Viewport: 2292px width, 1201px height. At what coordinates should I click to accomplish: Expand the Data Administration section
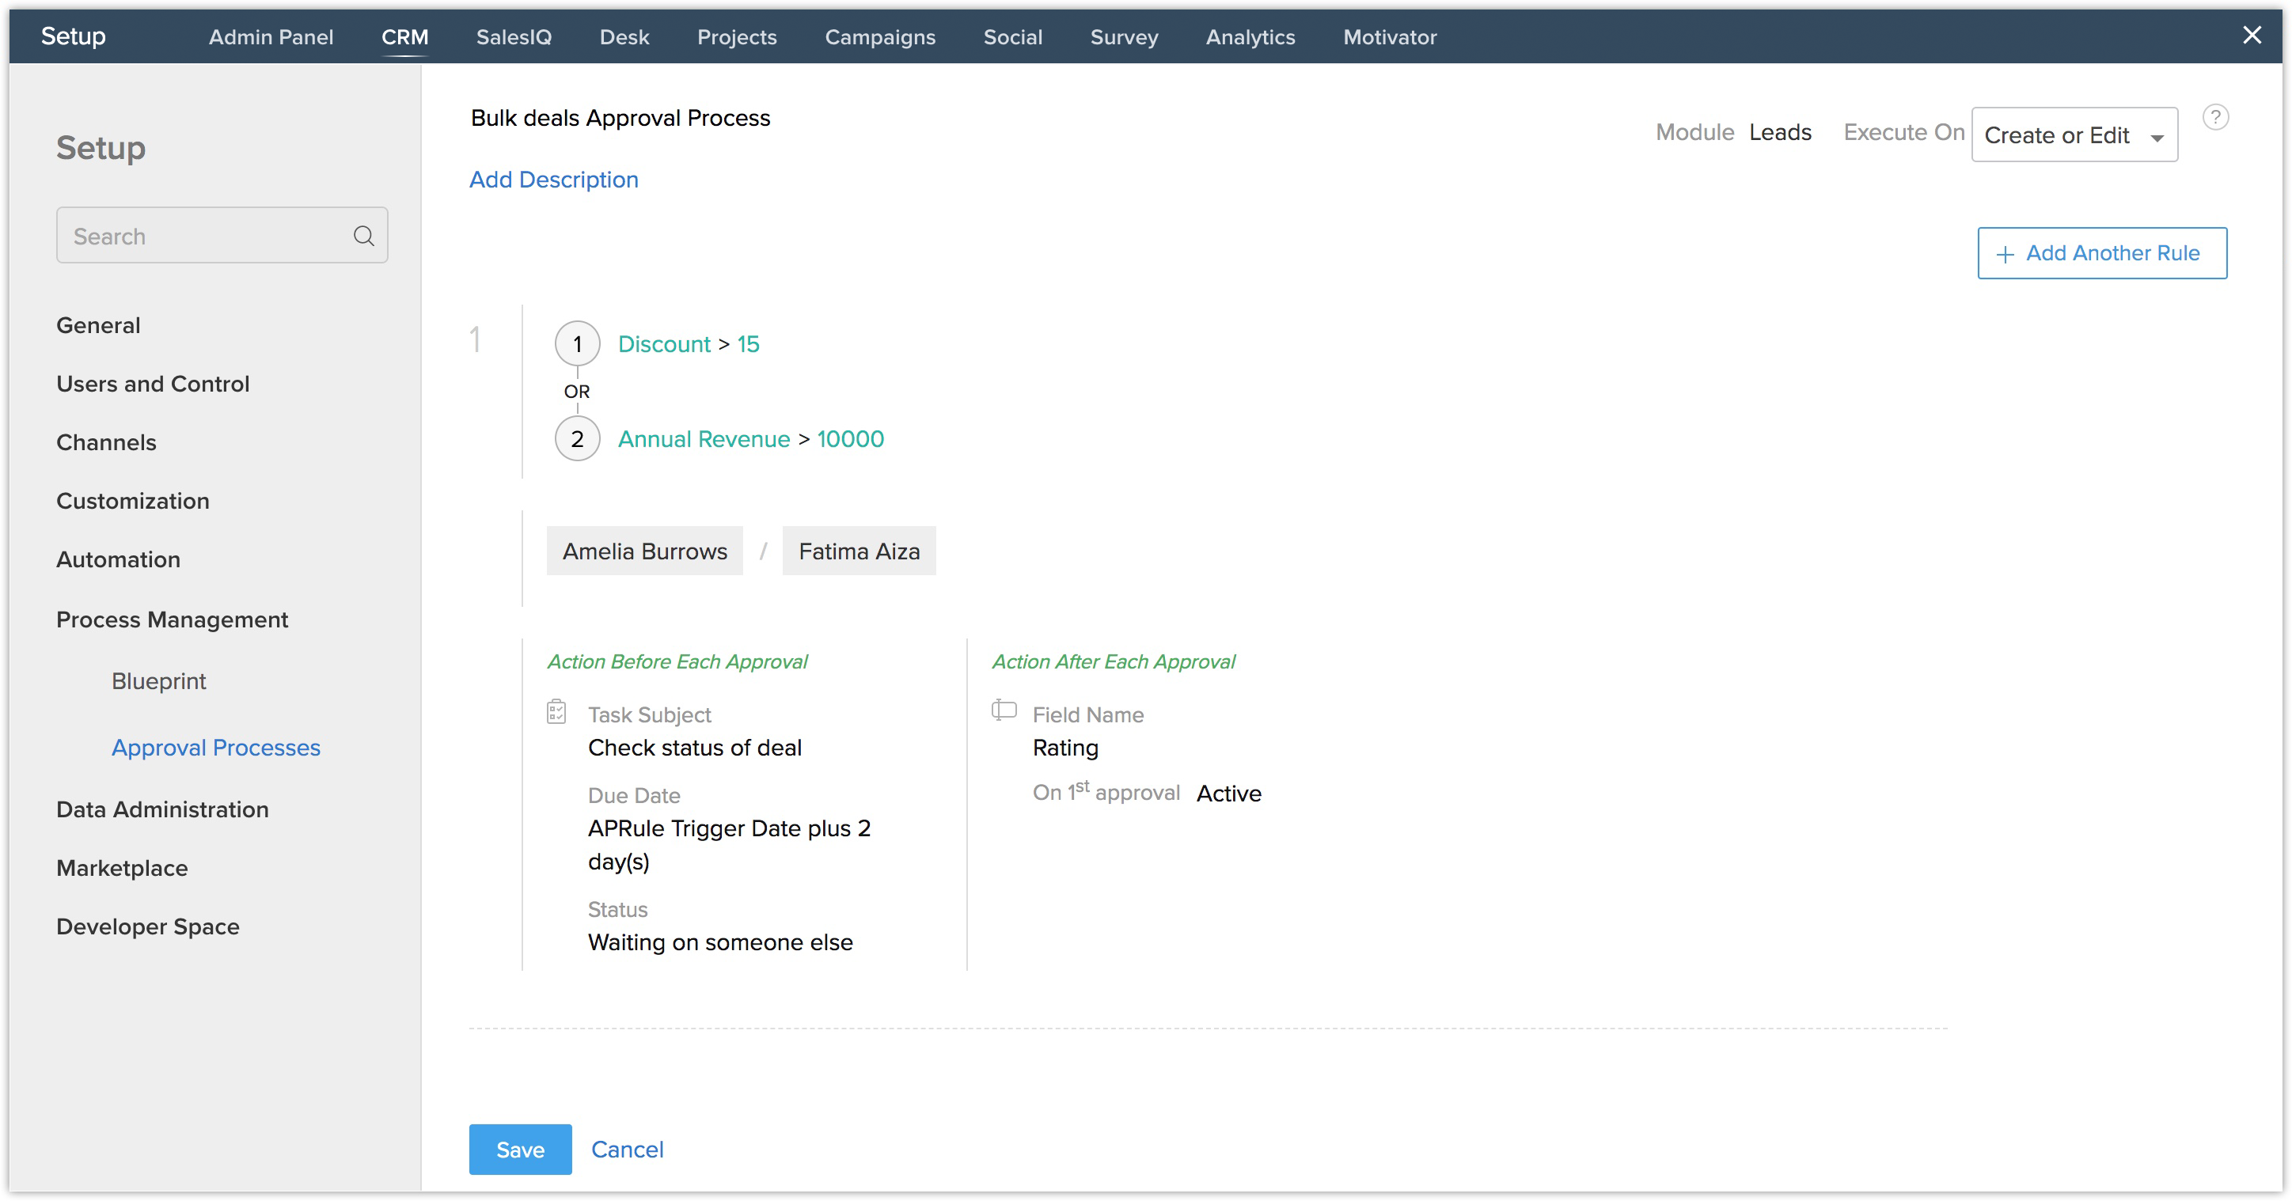pos(162,809)
